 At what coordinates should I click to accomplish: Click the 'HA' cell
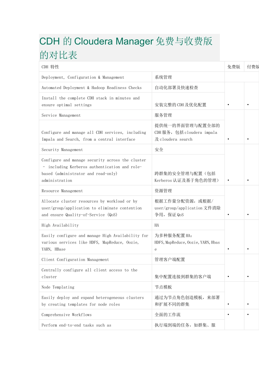tap(188, 225)
